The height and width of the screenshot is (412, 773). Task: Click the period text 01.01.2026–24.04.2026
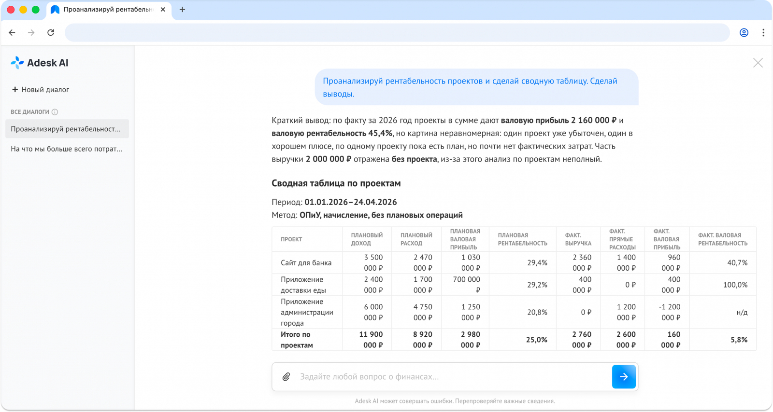click(x=351, y=202)
